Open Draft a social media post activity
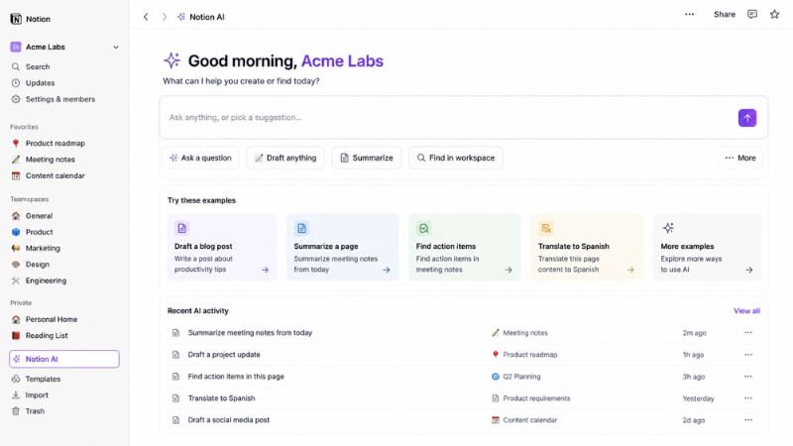793x446 pixels. pyautogui.click(x=229, y=419)
